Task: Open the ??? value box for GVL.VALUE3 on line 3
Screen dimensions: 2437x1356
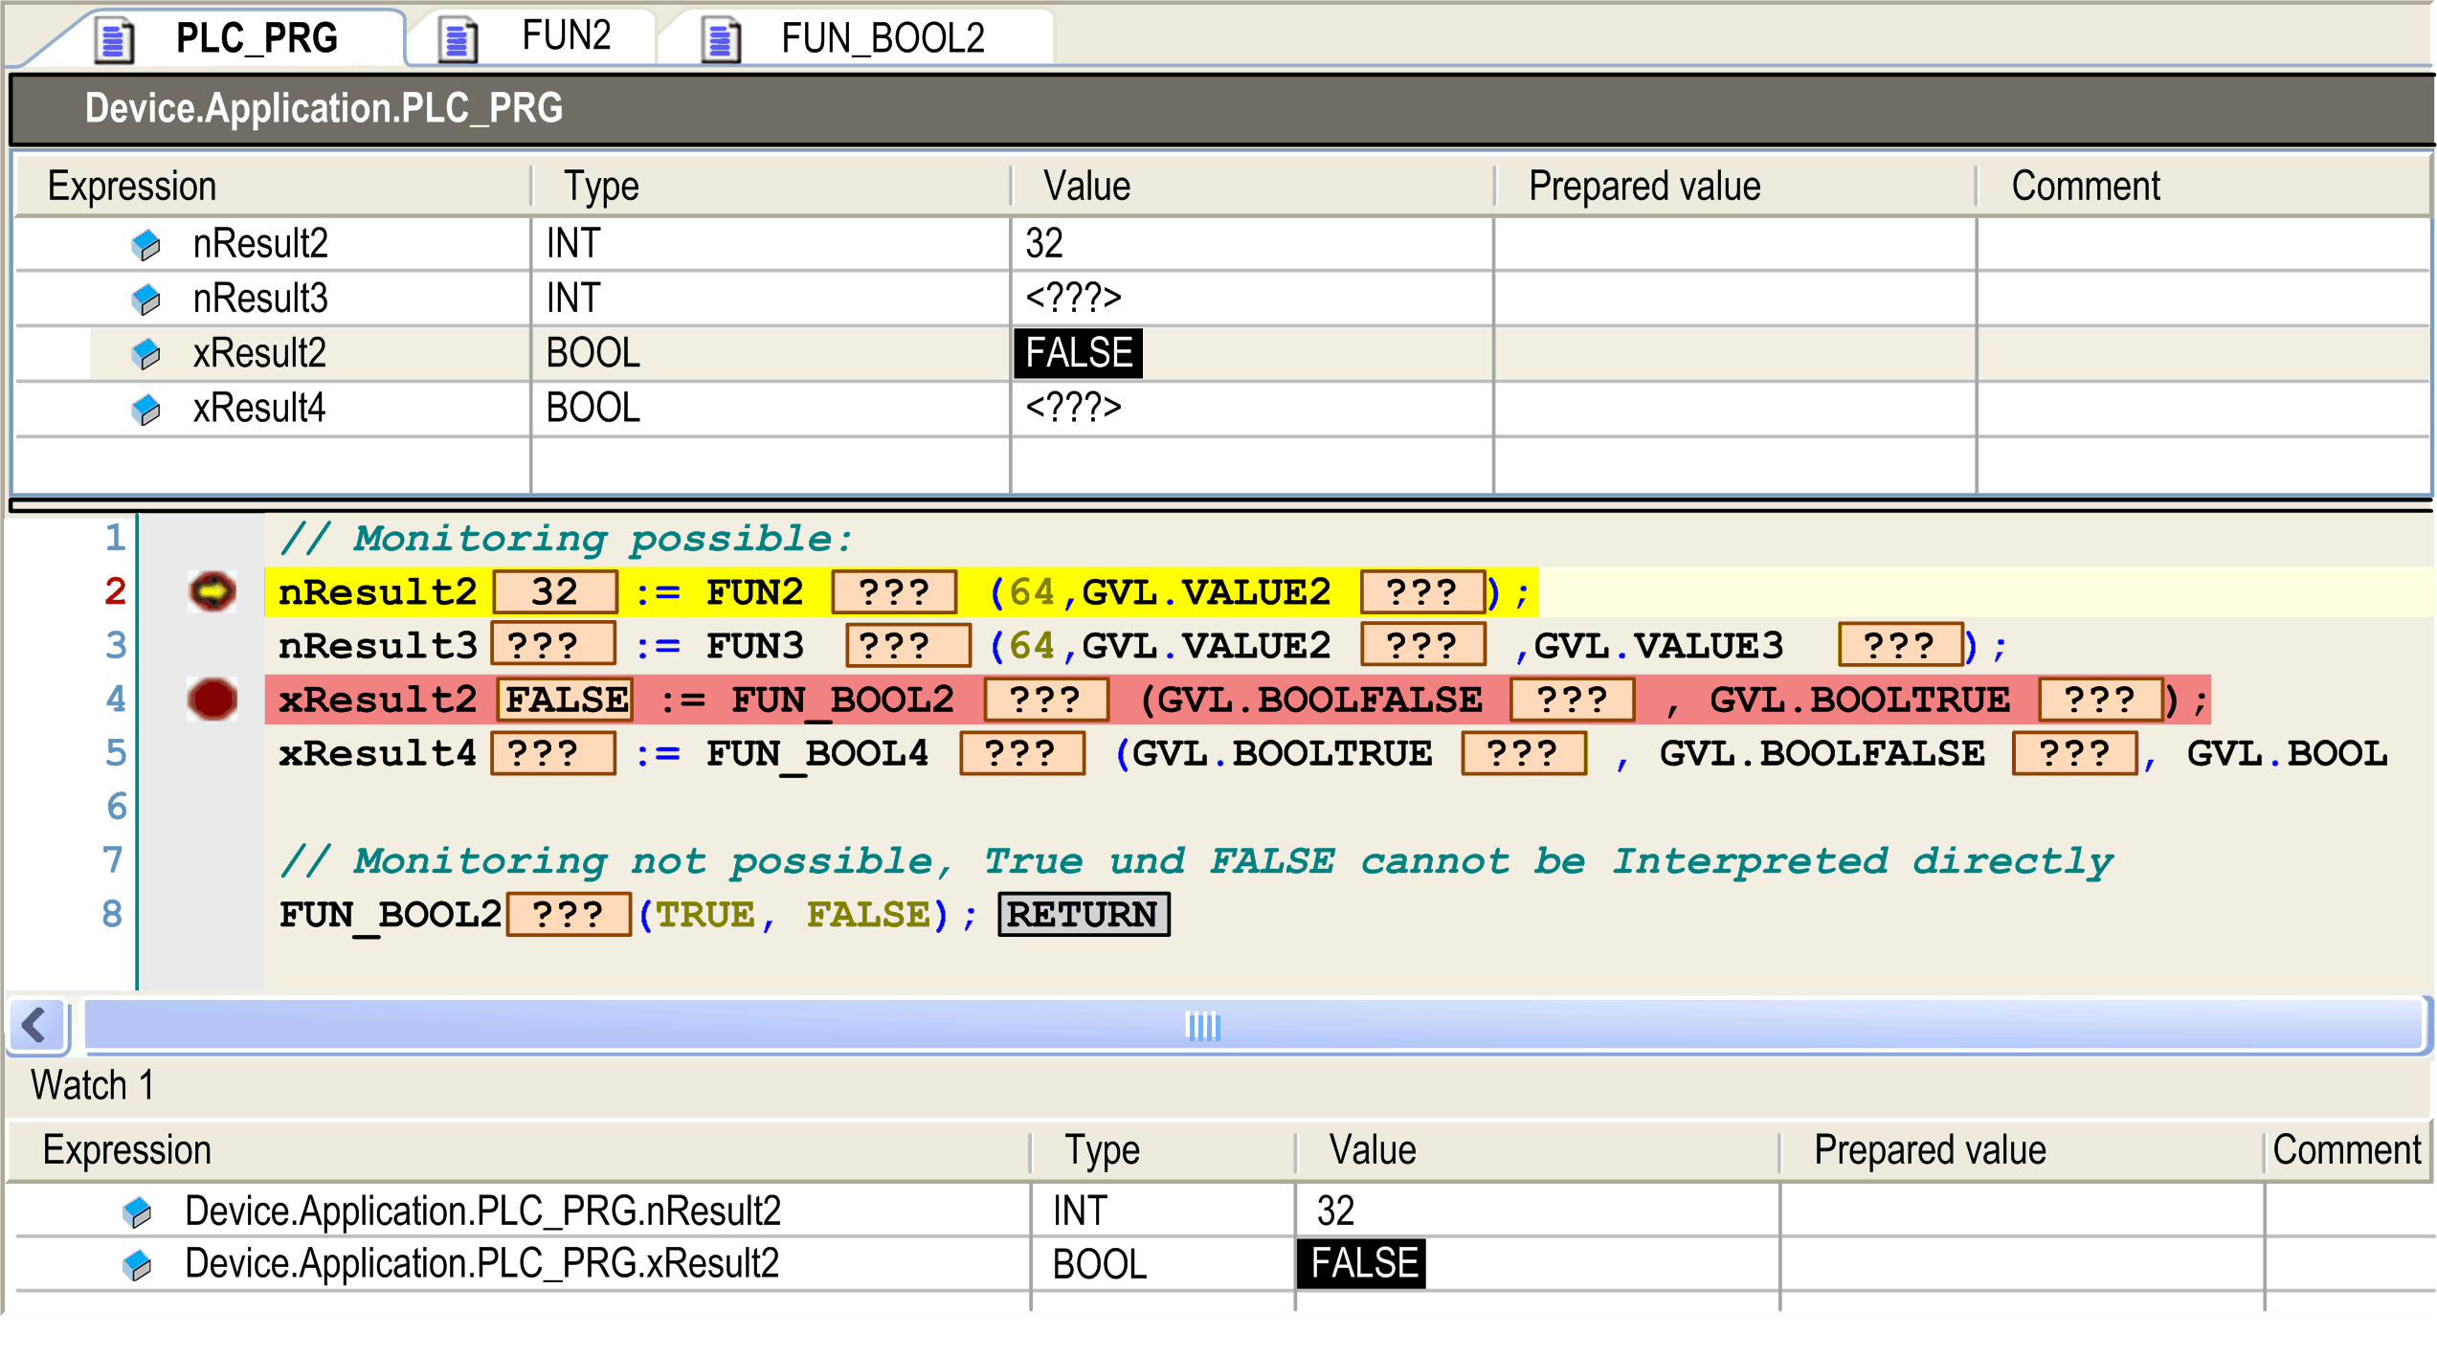Action: click(x=1899, y=644)
